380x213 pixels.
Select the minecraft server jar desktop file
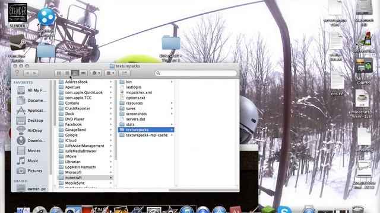(x=362, y=104)
